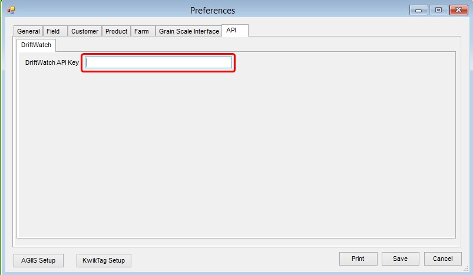Screen dimensions: 473x275
Task: Cancel preference changes
Action: (443, 259)
